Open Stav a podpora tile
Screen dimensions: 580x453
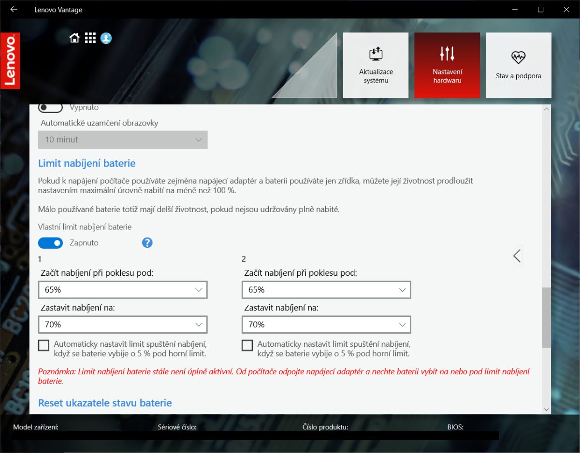tap(518, 65)
